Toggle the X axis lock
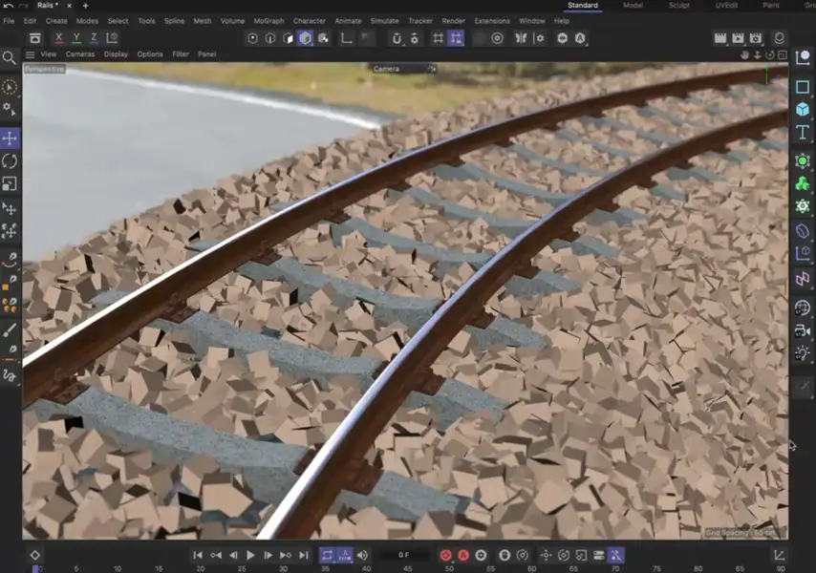This screenshot has height=573, width=816. coord(59,38)
